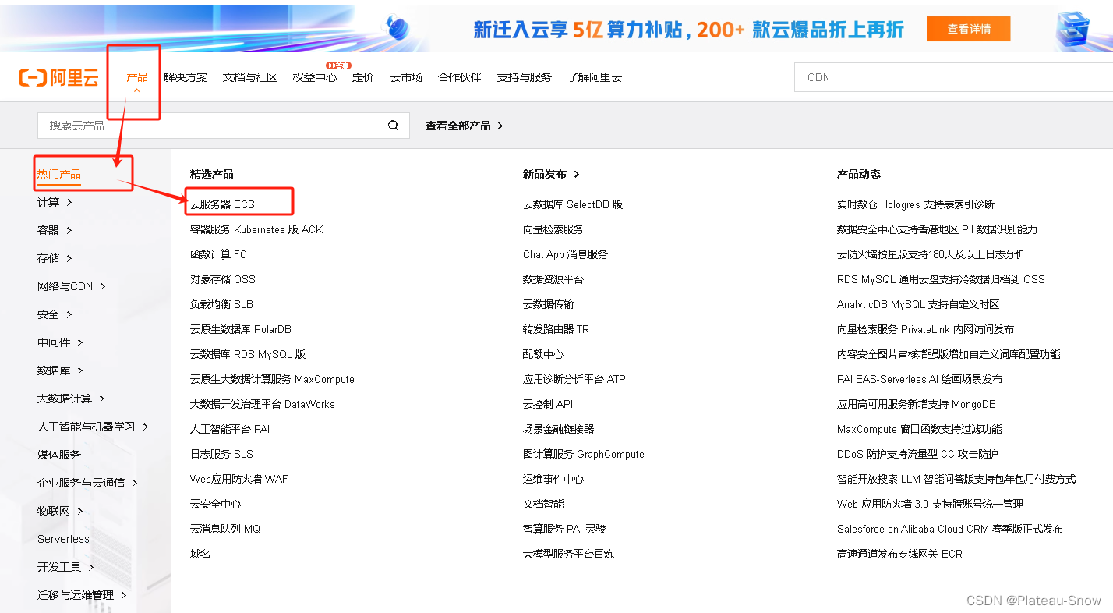This screenshot has width=1113, height=613.
Task: Open 大模型服务平台百炼
Action: 569,554
